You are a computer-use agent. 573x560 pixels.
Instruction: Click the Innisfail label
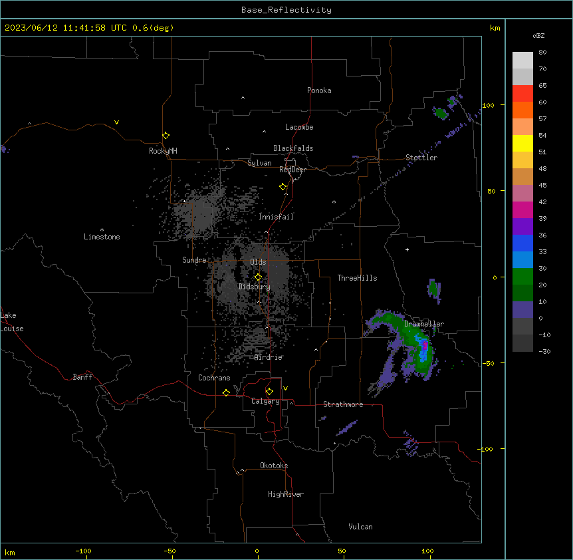tap(276, 217)
